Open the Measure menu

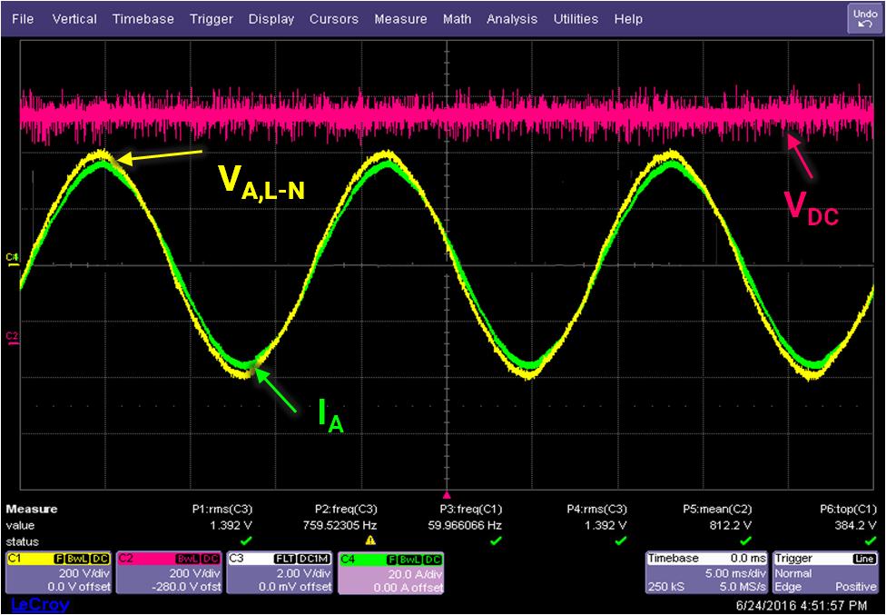coord(400,19)
